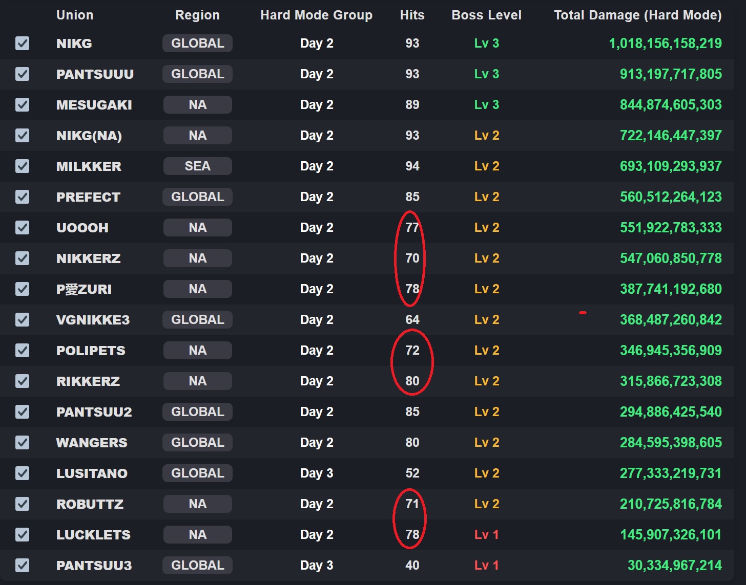Select damage value 368,487,260,842
Viewport: 746px width, 585px height.
(x=671, y=320)
